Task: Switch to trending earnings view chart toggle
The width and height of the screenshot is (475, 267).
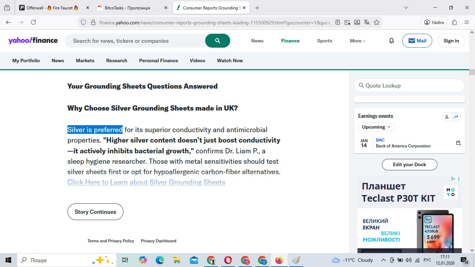Action: click(x=456, y=117)
